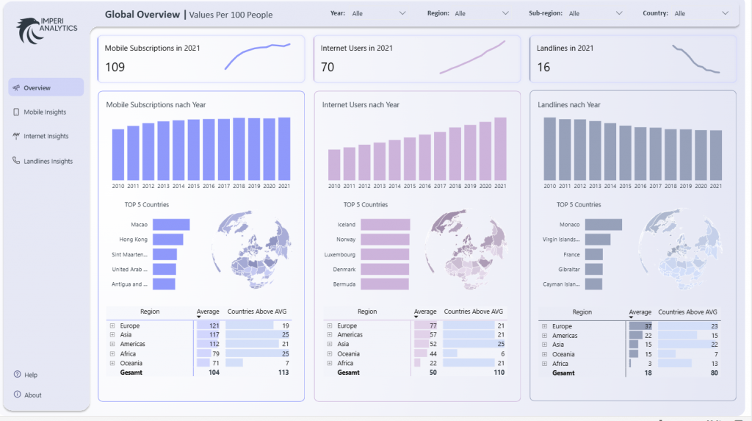Open the Year filter dropdown
Viewport: 752px width, 421px height.
coord(402,13)
